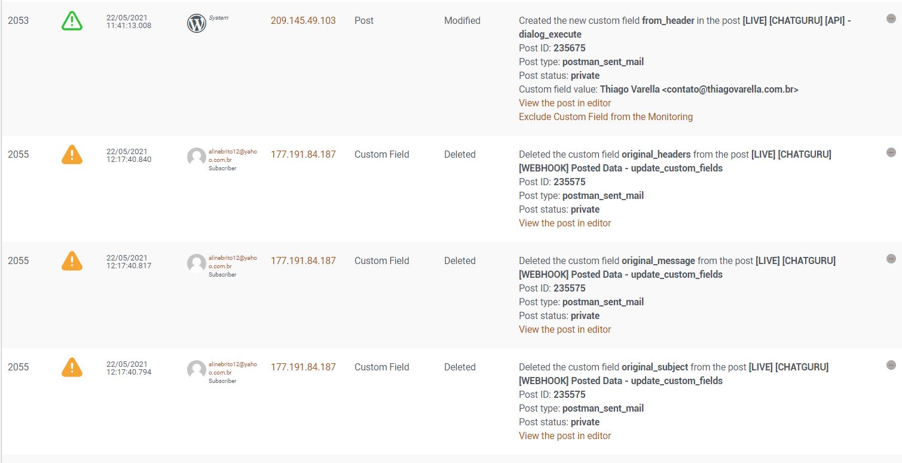Click the WordPress System logo avatar
902x463 pixels.
(x=197, y=23)
